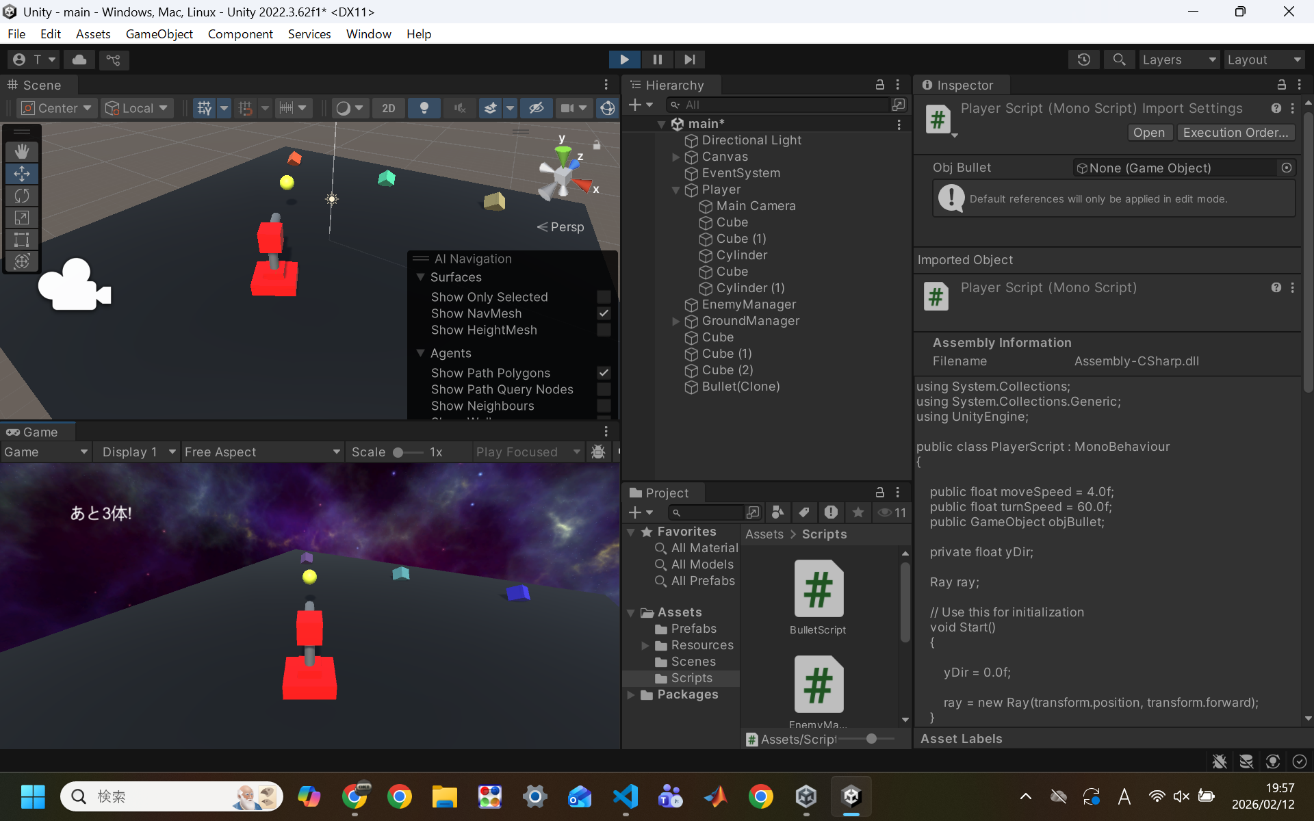Uncheck Show Path Polygons checkbox
The height and width of the screenshot is (821, 1314).
(603, 373)
